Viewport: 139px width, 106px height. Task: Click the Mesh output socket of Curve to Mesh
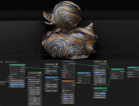[x=124, y=72]
